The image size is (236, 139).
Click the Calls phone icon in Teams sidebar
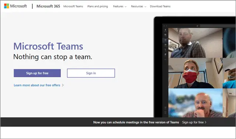click(x=166, y=49)
